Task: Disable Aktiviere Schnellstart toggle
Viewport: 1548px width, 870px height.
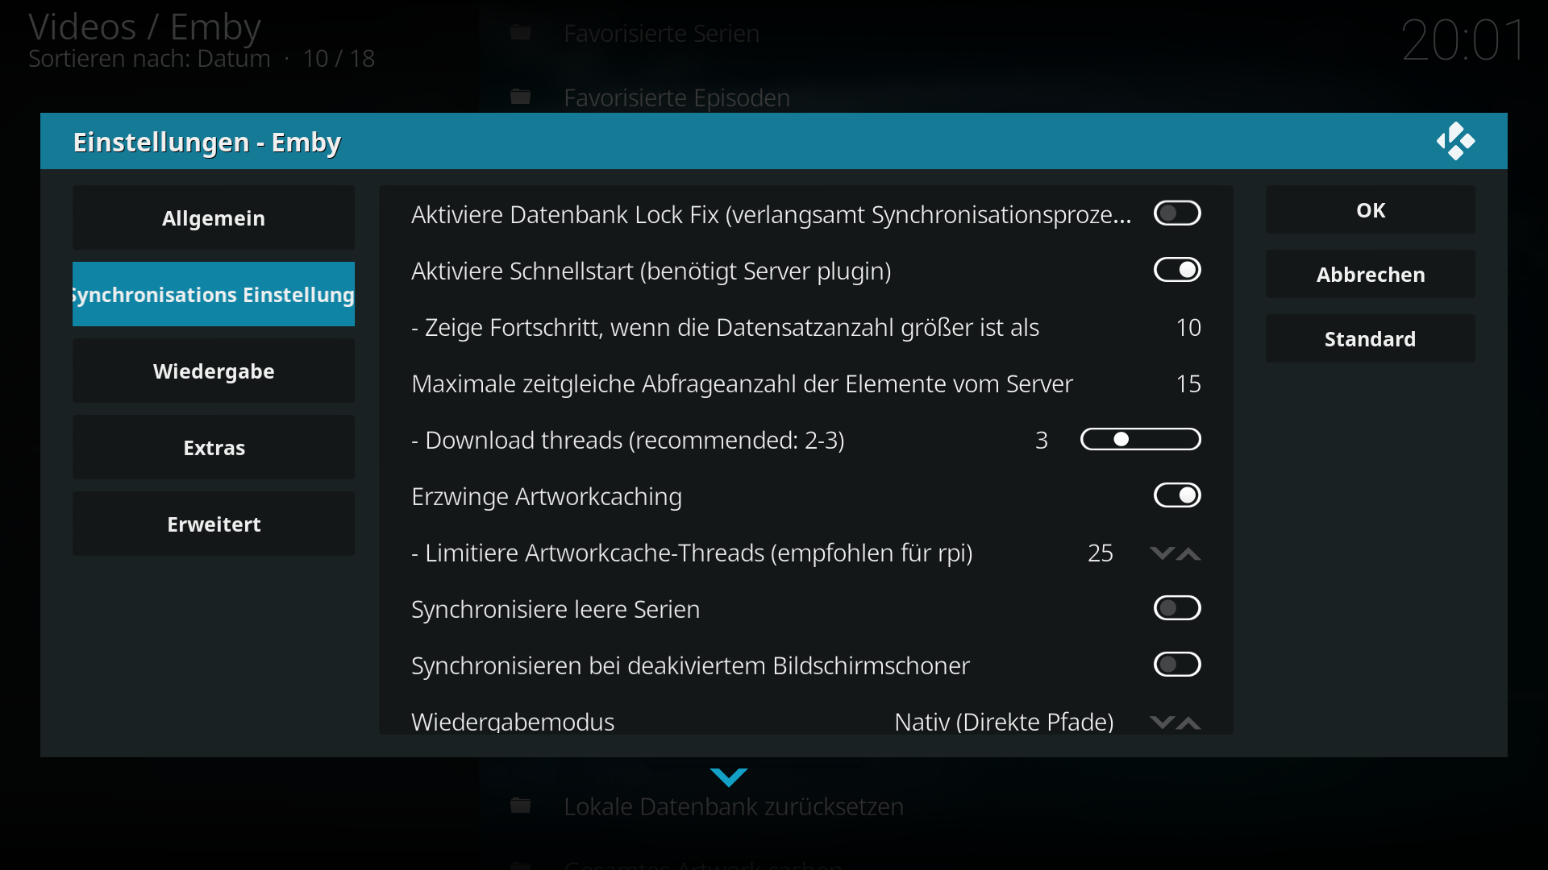Action: tap(1177, 270)
